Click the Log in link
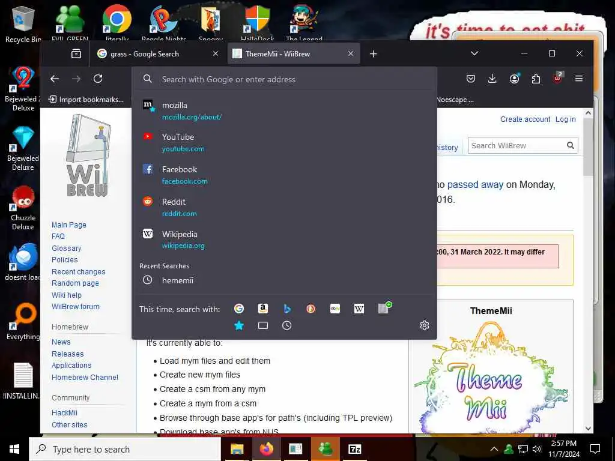Image resolution: width=615 pixels, height=461 pixels. pos(565,119)
